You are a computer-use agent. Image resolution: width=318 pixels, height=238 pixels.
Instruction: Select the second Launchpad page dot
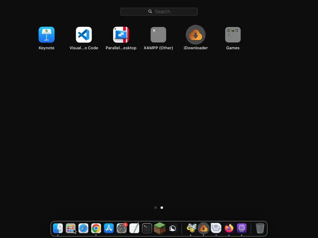[162, 208]
